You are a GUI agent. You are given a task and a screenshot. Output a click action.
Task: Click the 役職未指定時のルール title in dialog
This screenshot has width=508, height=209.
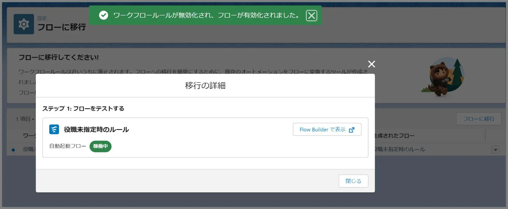click(x=96, y=129)
